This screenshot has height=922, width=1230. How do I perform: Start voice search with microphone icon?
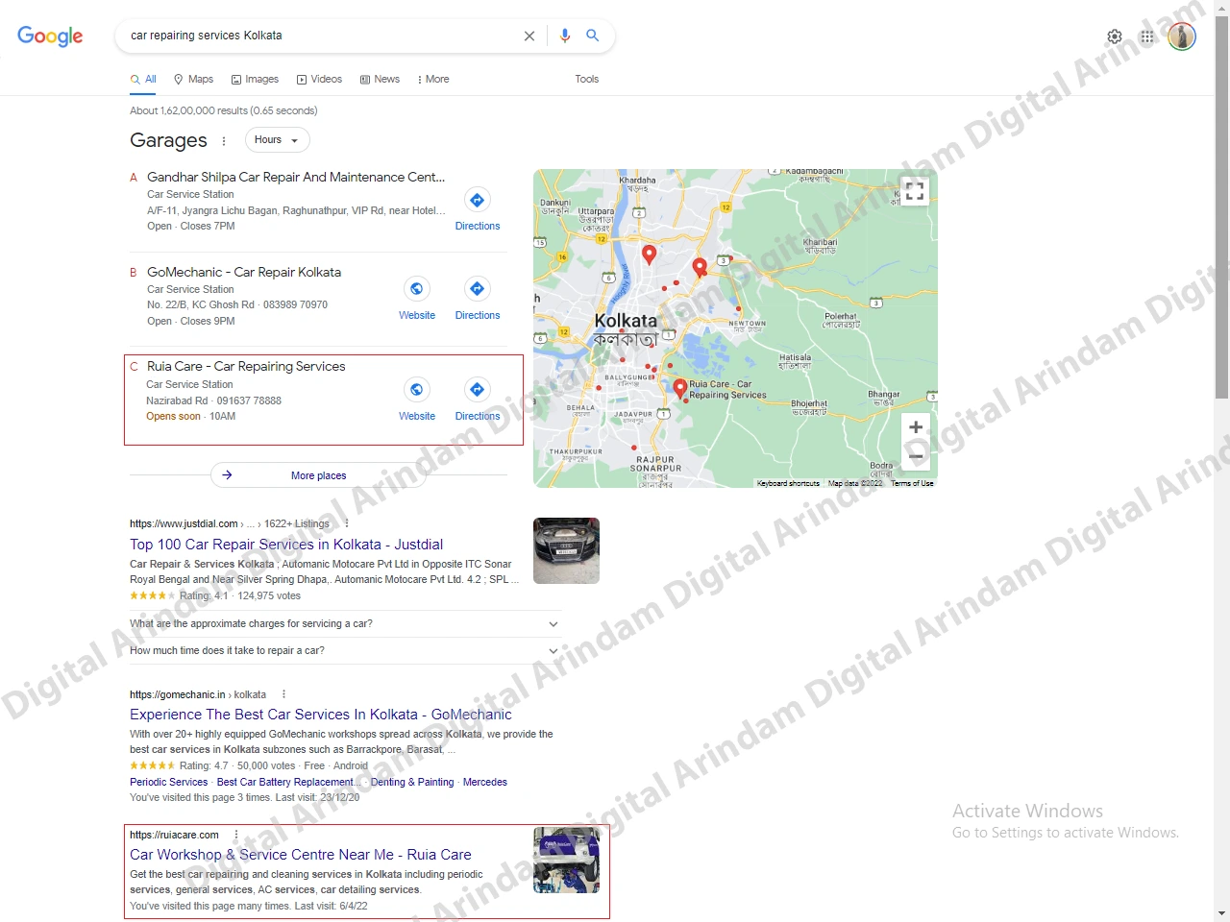coord(565,36)
